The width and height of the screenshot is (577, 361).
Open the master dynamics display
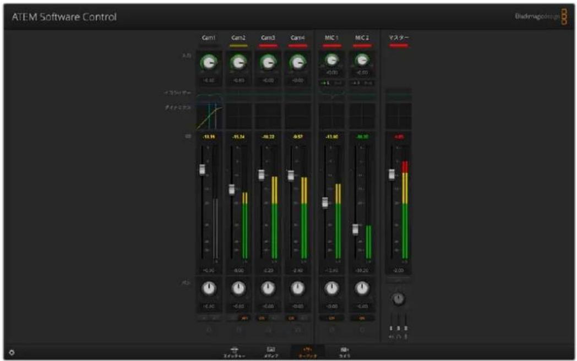click(x=399, y=116)
